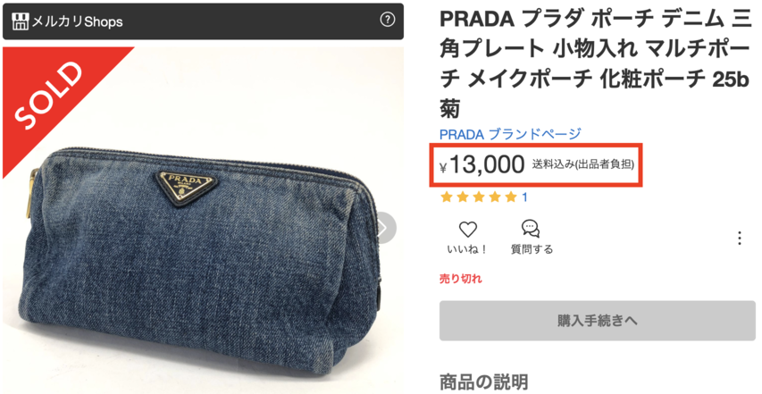Viewport: 762px width, 394px height.
Task: Click the fifth yellow rating star
Action: 510,197
